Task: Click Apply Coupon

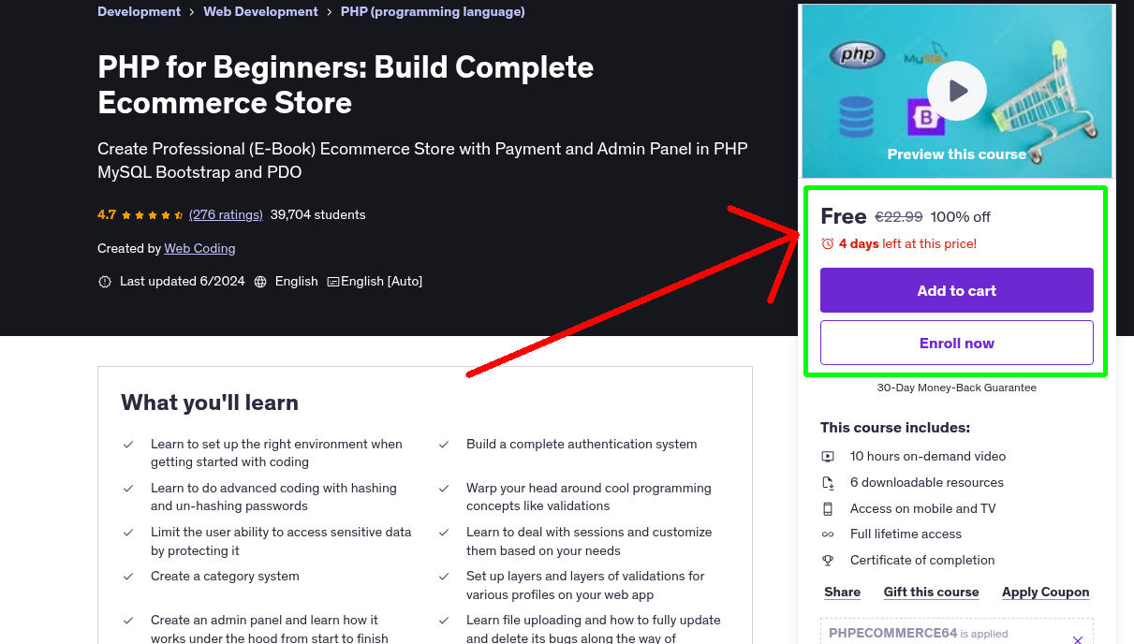Action: click(x=1046, y=592)
